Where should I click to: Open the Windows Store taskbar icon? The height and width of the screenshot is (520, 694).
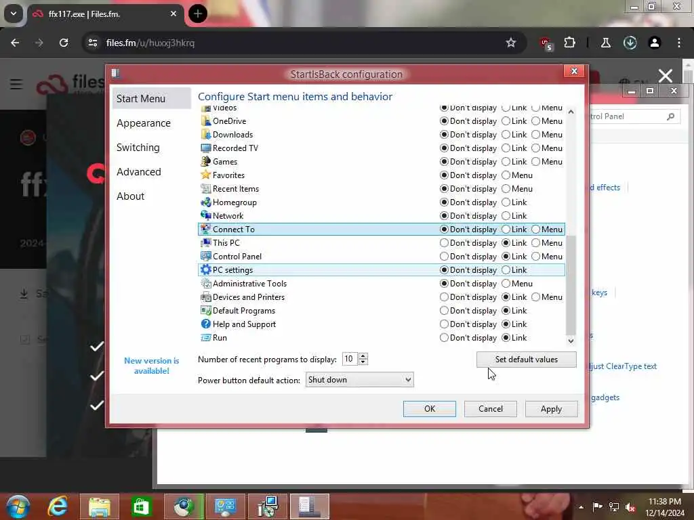[141, 506]
